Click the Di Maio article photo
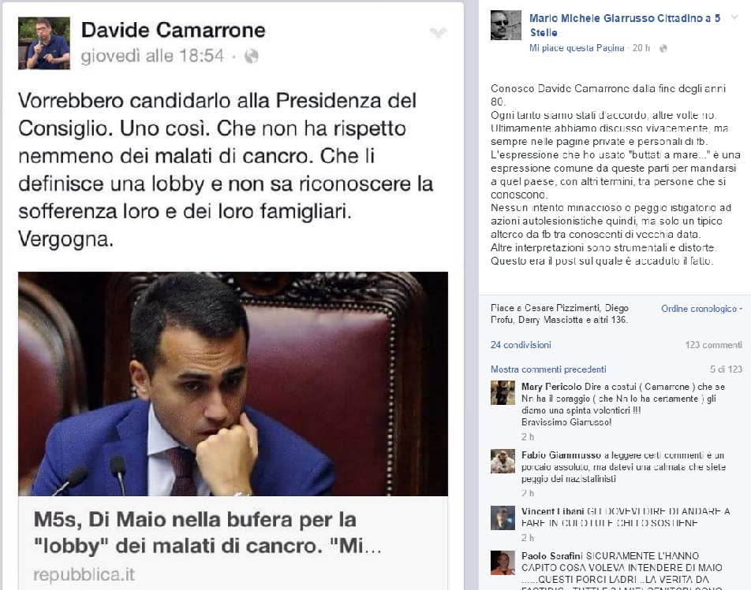This screenshot has width=751, height=590. [234, 384]
